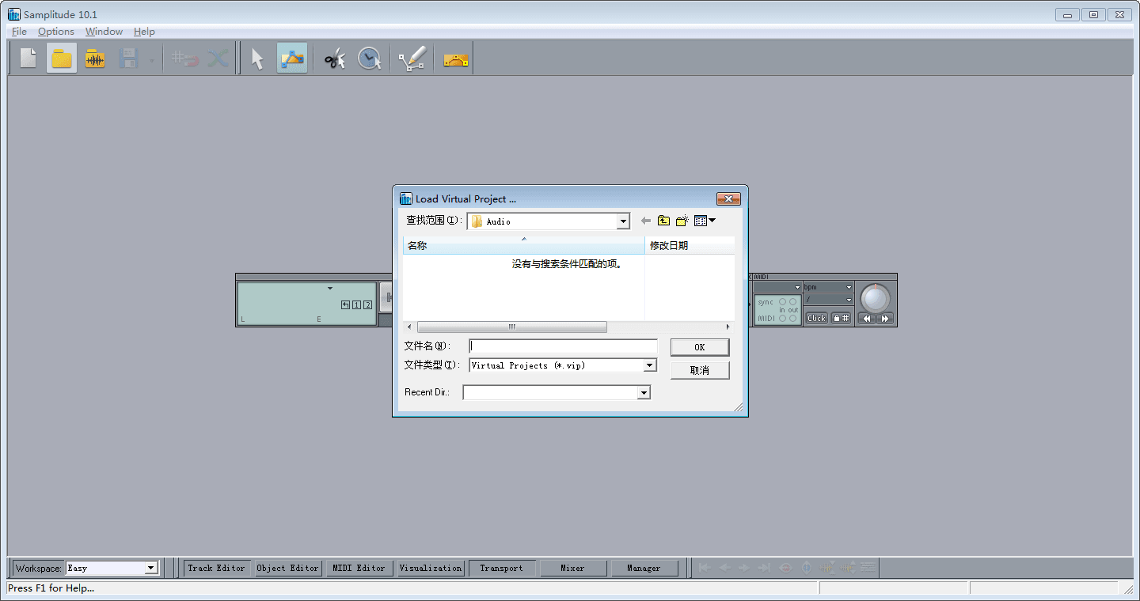Screen dimensions: 1140x601
Task: Open the Window menu
Action: [x=104, y=32]
